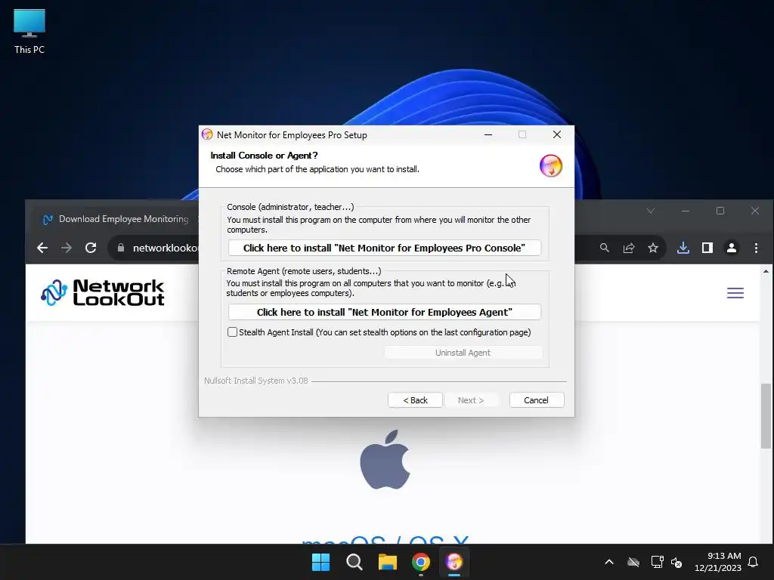
Task: Minimize the Chrome window
Action: click(686, 211)
